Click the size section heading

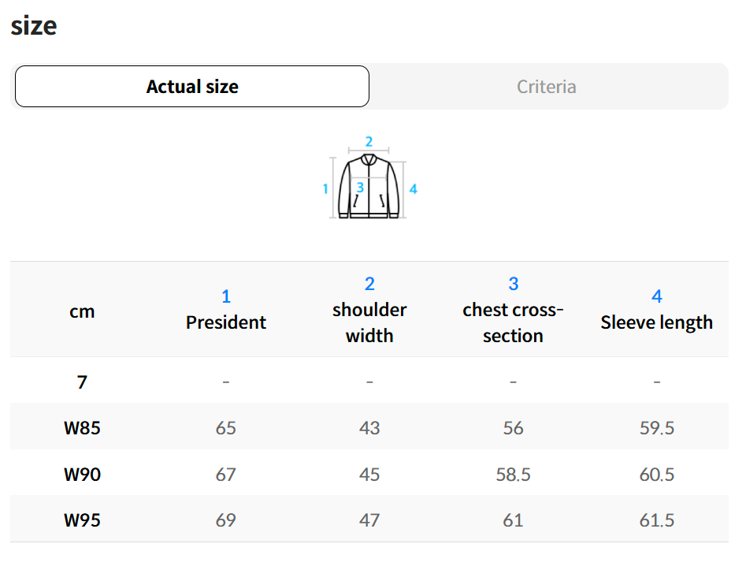click(x=34, y=26)
